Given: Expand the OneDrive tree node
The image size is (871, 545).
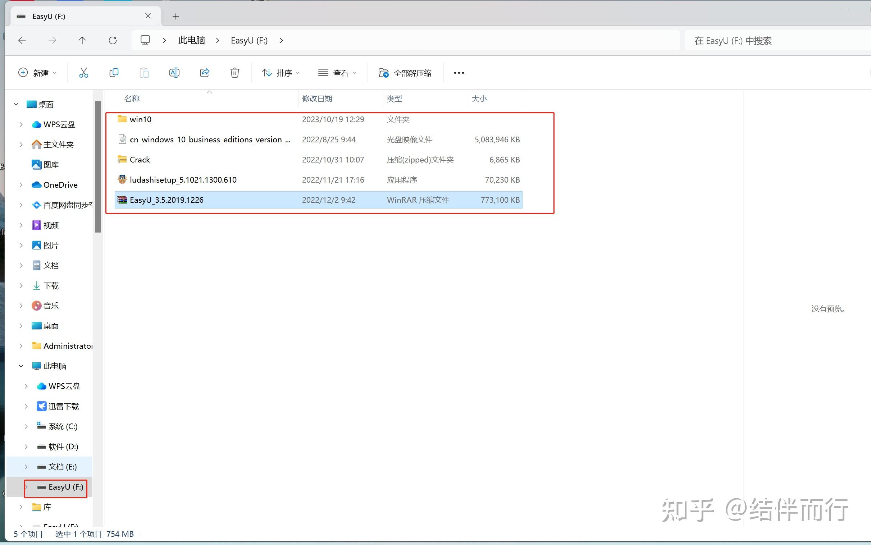Looking at the screenshot, I should tap(21, 185).
